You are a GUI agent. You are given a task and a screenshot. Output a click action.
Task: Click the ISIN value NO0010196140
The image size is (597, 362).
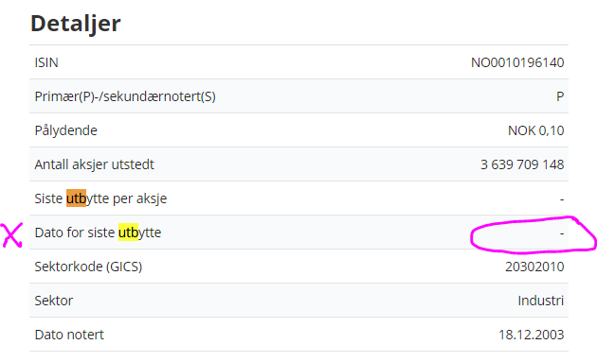(x=517, y=62)
